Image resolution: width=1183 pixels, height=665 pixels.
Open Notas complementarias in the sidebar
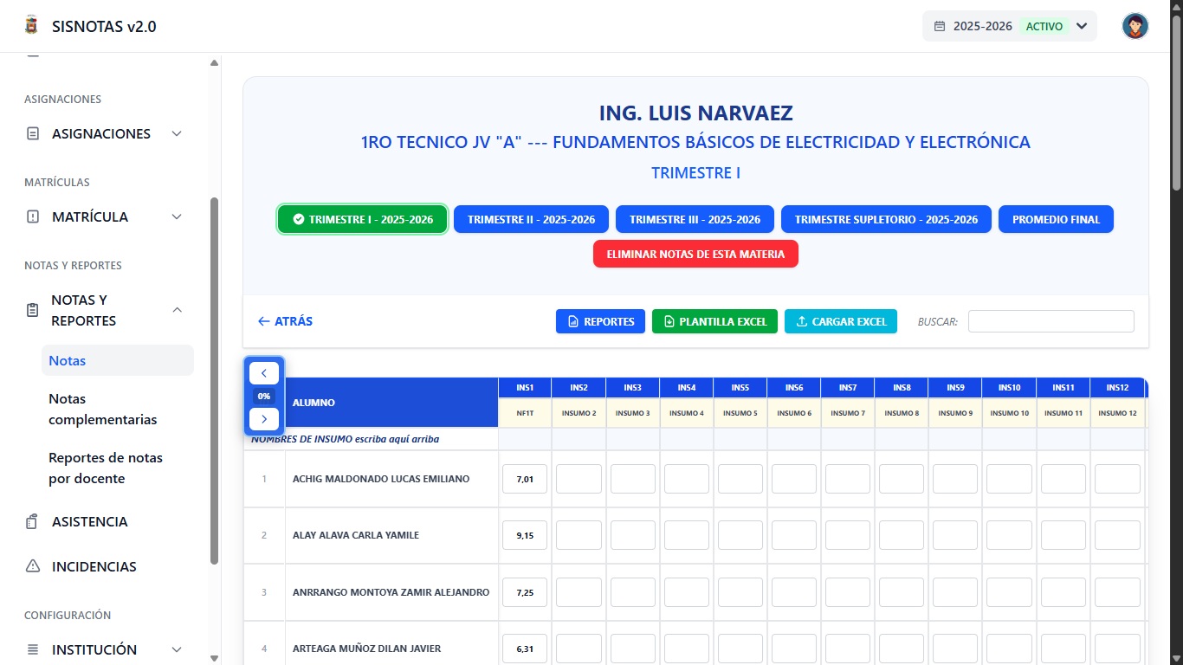118,409
